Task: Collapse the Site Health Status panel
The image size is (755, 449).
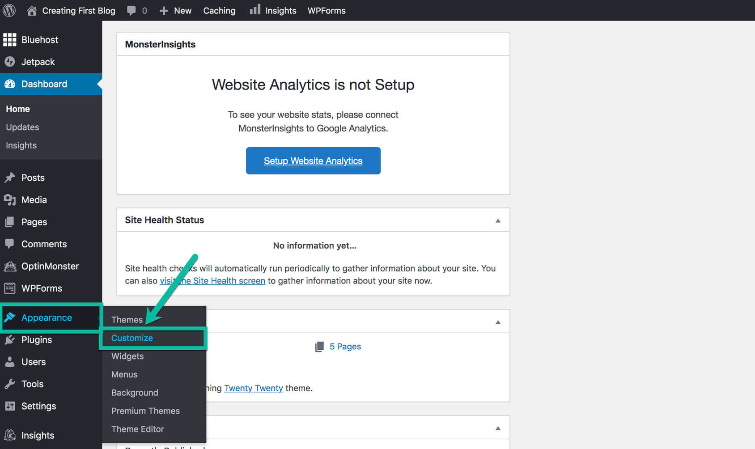Action: [x=497, y=220]
